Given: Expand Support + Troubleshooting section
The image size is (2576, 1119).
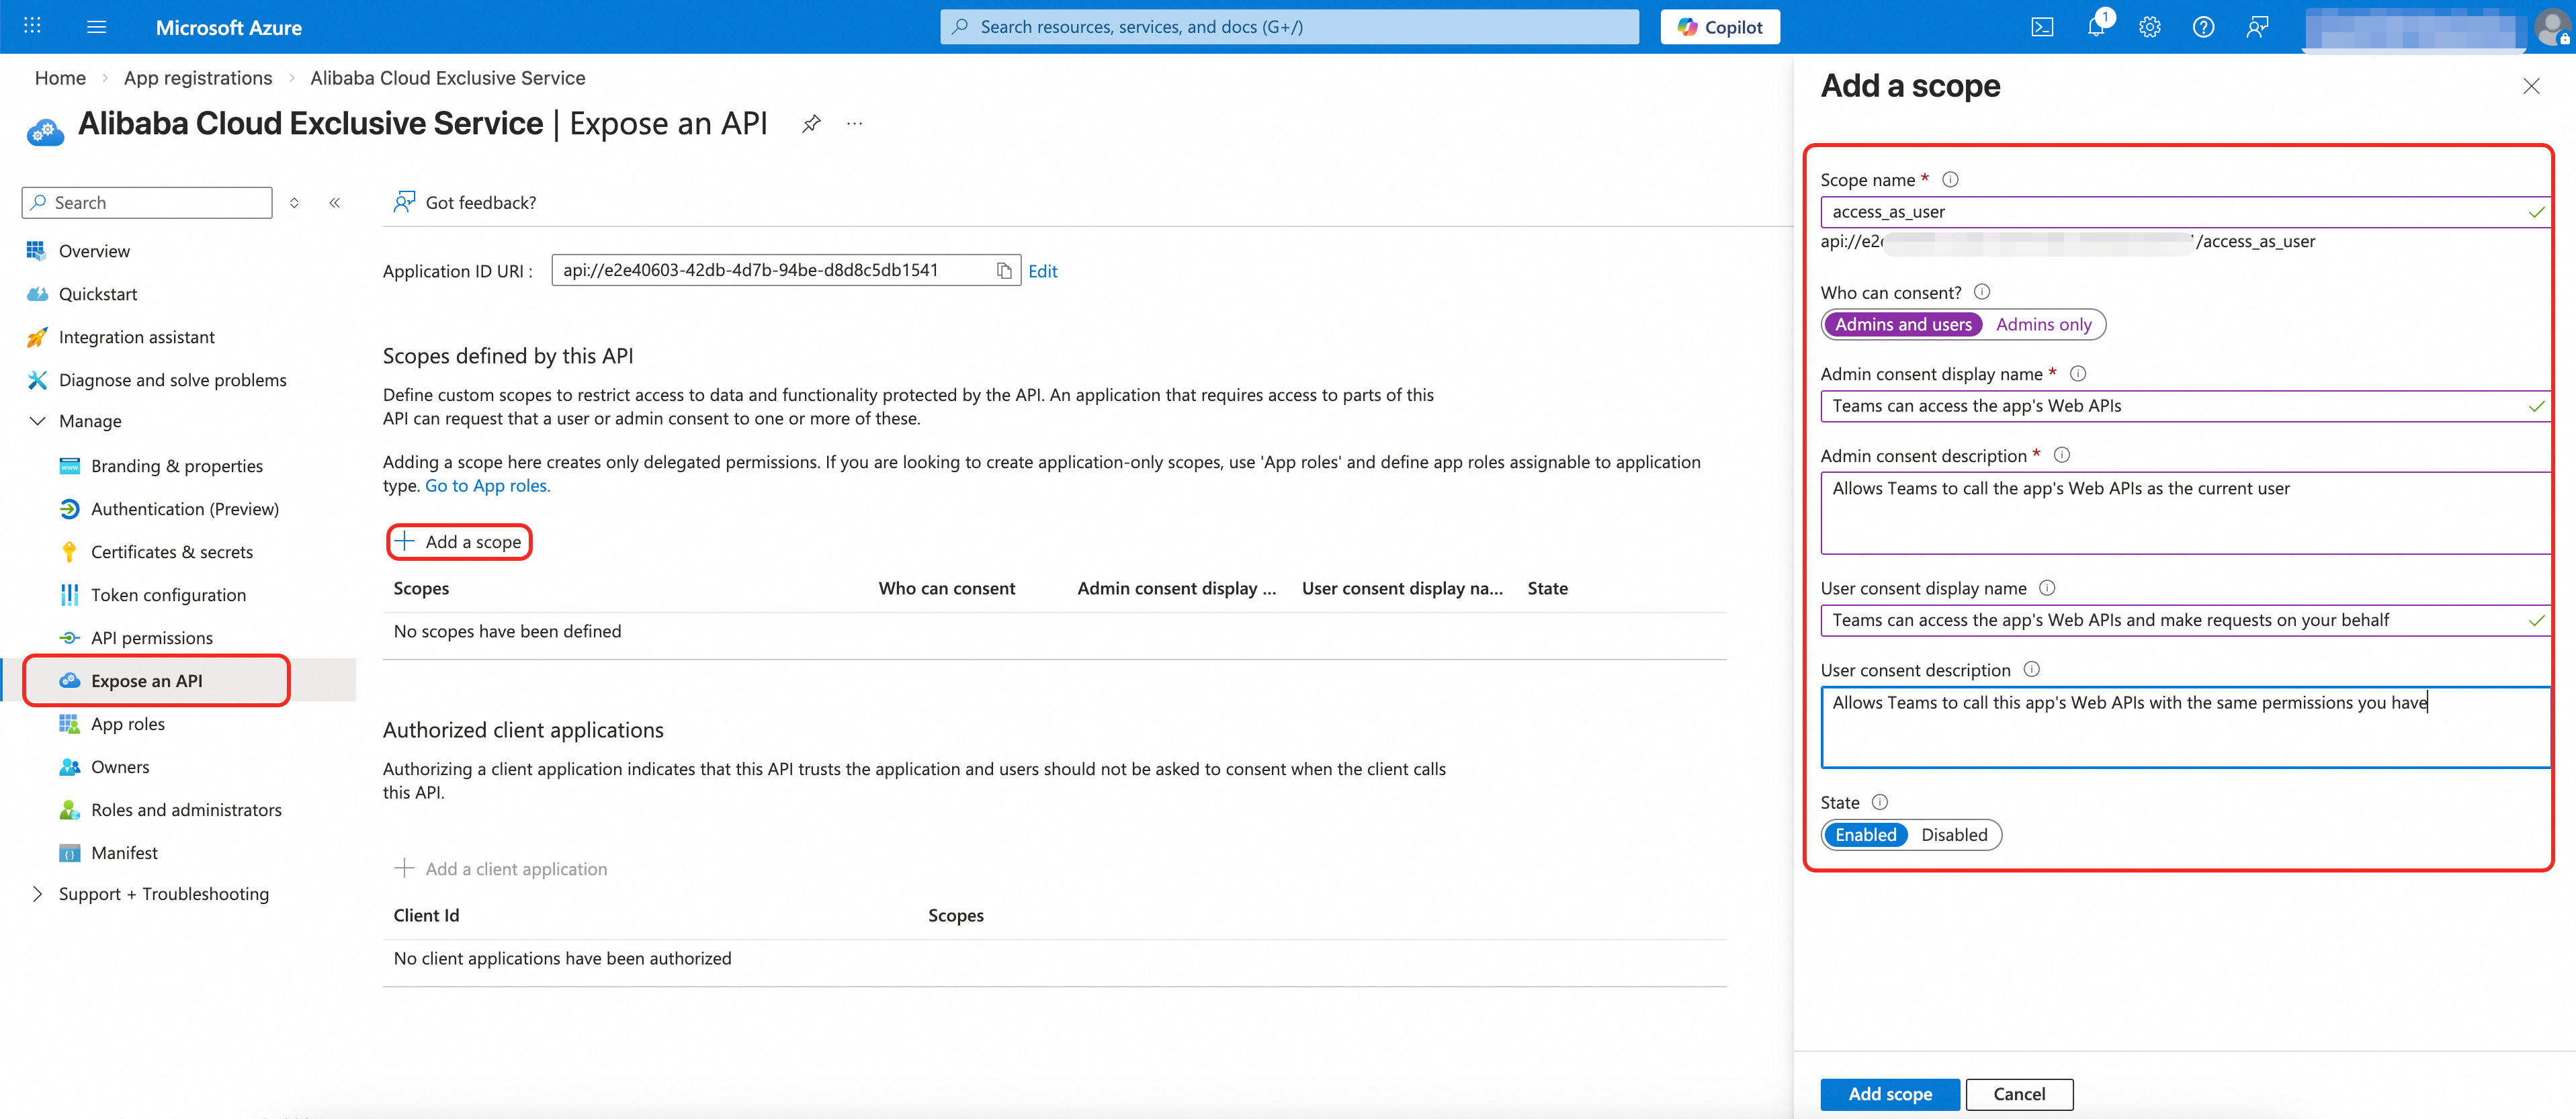Looking at the screenshot, I should (x=38, y=894).
